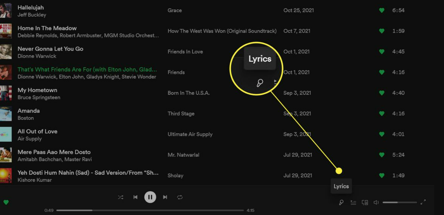
Task: Open the "Sholay" album page
Action: pyautogui.click(x=175, y=175)
